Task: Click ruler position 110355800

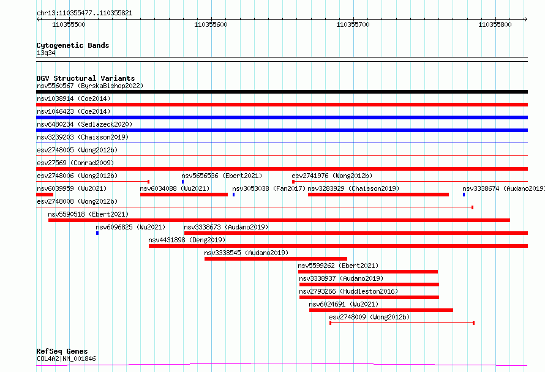Action: pos(495,24)
